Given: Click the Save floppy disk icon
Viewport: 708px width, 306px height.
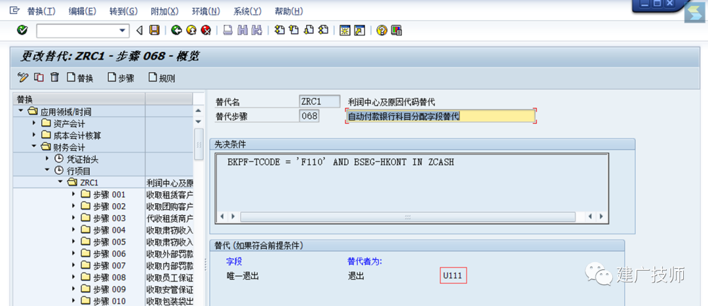Looking at the screenshot, I should click(155, 30).
